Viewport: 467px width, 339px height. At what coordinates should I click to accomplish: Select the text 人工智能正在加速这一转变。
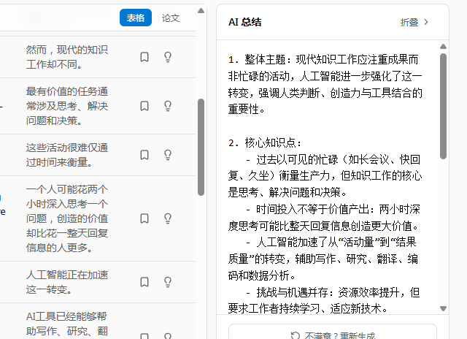point(67,282)
